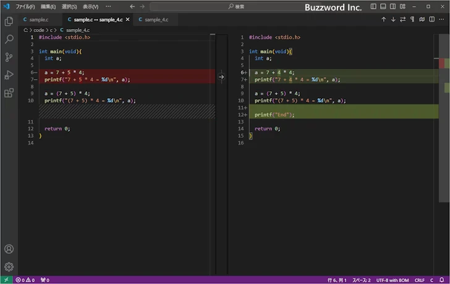Screen dimensions: 450x284
Task: Toggle the primary side bar layout button
Action: click(373, 6)
